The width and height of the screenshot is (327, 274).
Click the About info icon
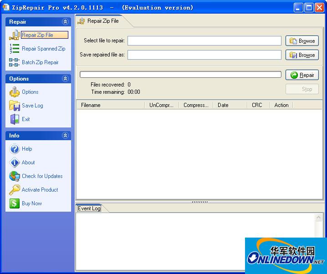(15, 162)
